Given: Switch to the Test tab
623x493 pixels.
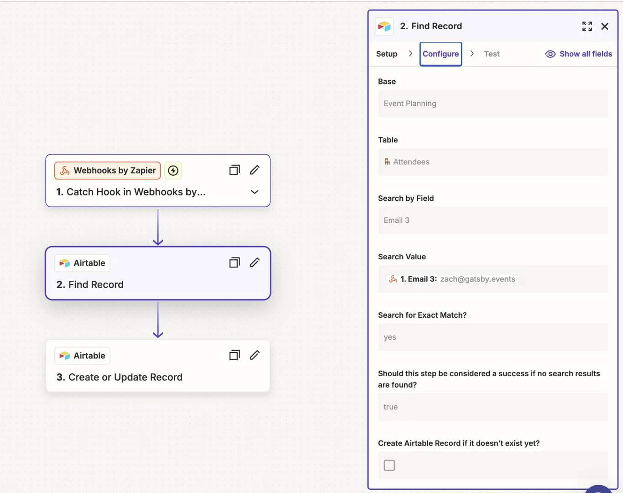Looking at the screenshot, I should click(491, 54).
